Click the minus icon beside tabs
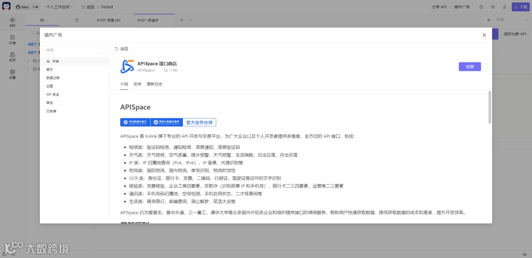The width and height of the screenshot is (532, 258). 190,20
